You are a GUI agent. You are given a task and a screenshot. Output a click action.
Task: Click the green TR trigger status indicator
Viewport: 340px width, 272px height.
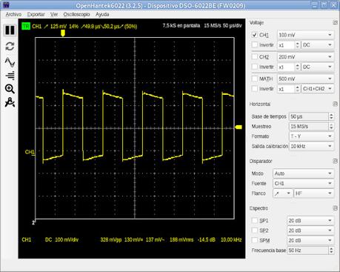coord(26,26)
